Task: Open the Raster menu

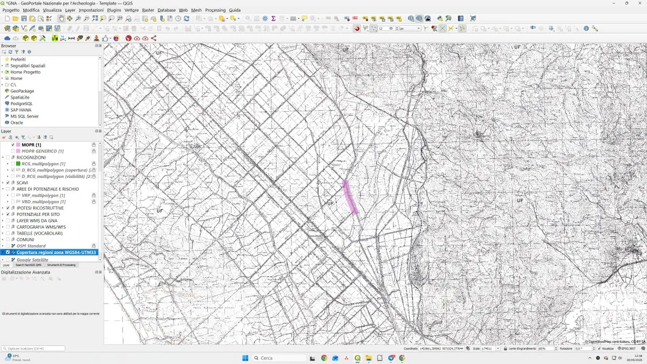Action: (x=148, y=10)
